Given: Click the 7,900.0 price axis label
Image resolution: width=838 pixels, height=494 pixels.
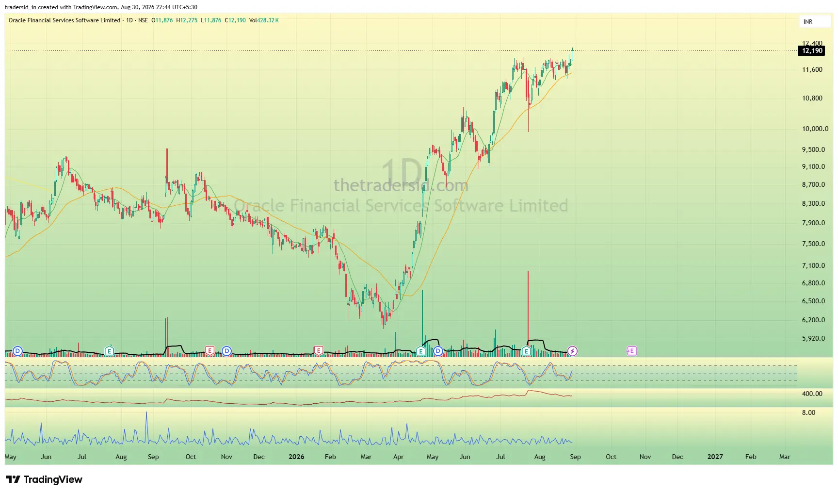Looking at the screenshot, I should (813, 223).
